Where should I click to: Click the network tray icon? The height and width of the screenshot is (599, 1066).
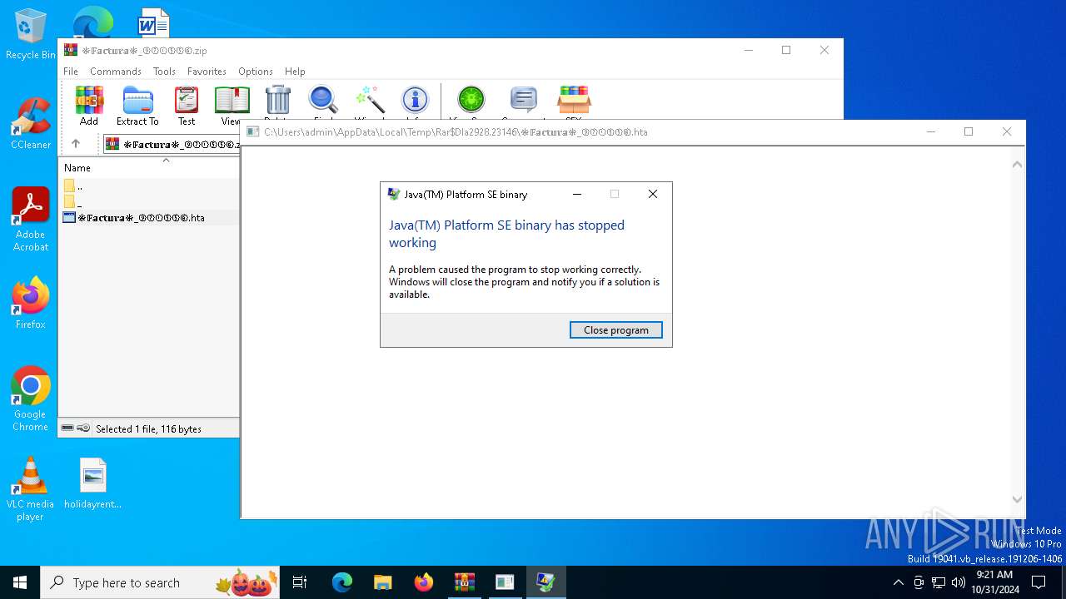pos(939,582)
